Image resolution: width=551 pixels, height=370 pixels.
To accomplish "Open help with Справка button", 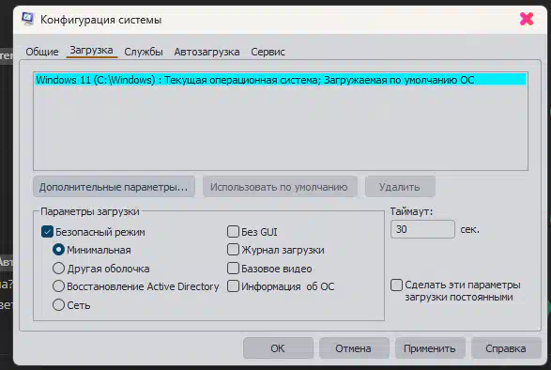I will coord(506,348).
